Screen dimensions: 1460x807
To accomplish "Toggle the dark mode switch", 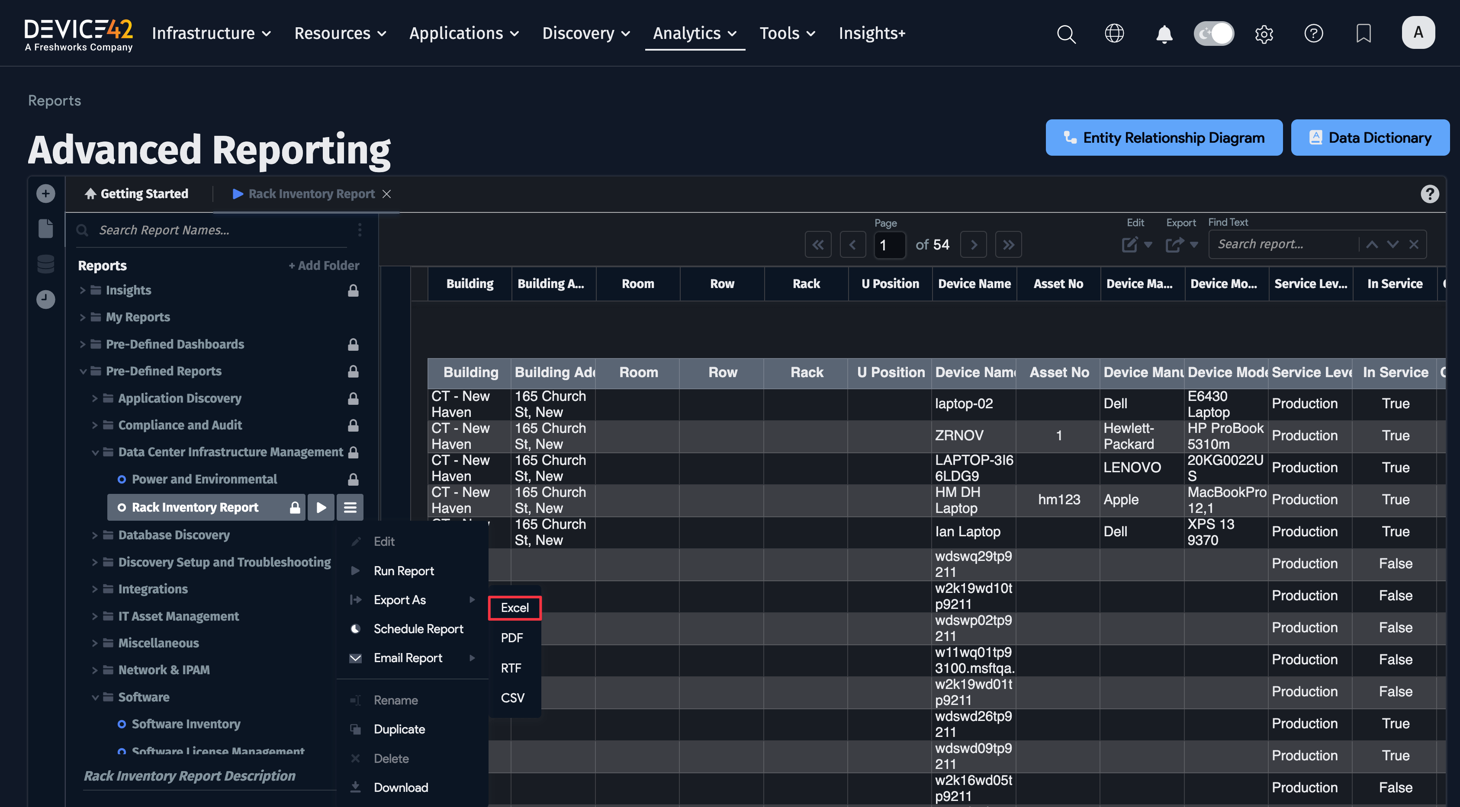I will 1214,33.
